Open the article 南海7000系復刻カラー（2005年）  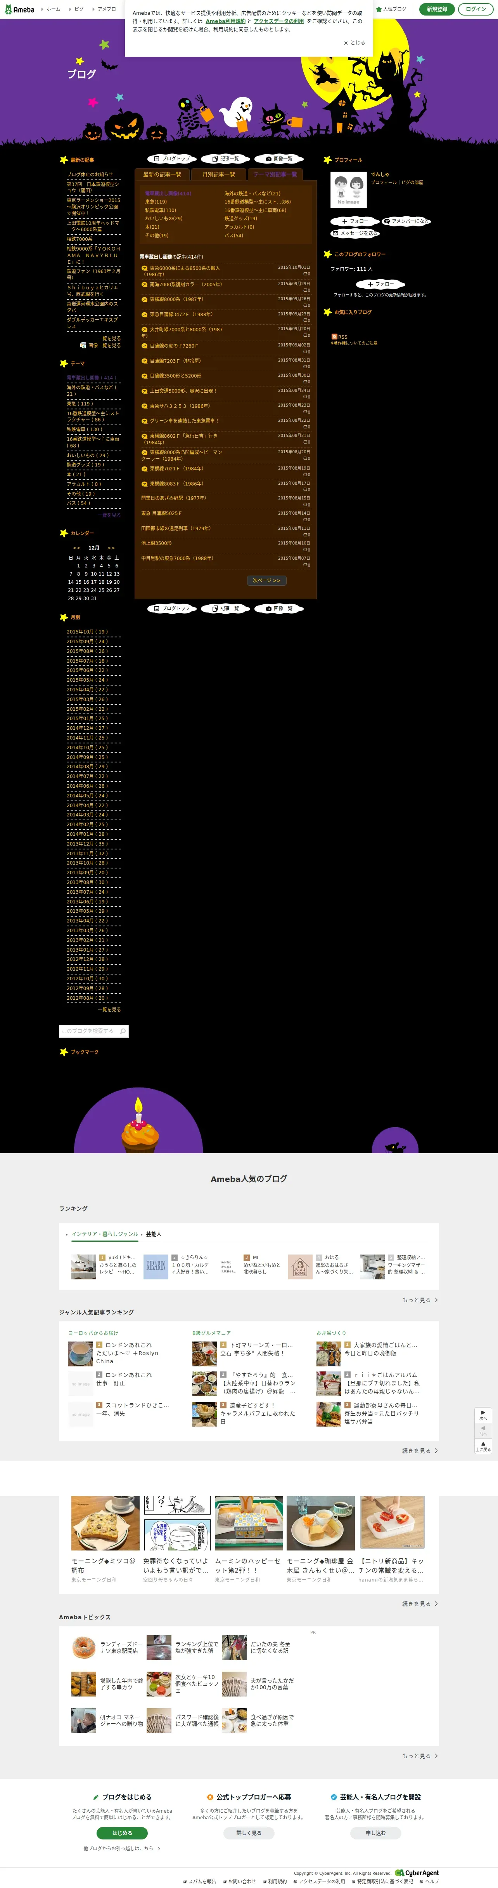186,284
